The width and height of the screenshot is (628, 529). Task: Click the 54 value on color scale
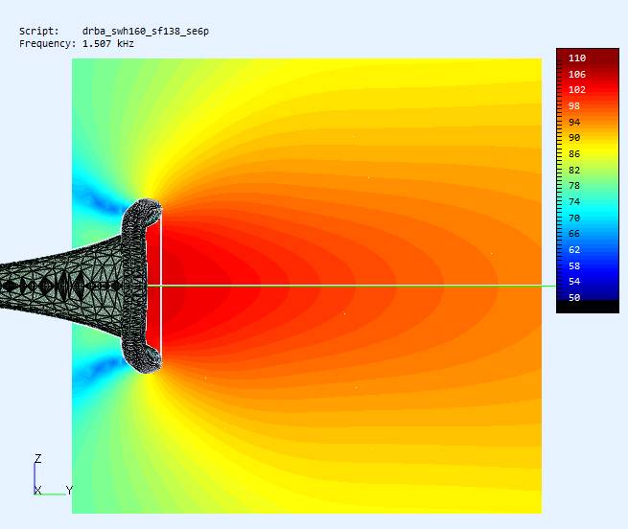pos(574,282)
